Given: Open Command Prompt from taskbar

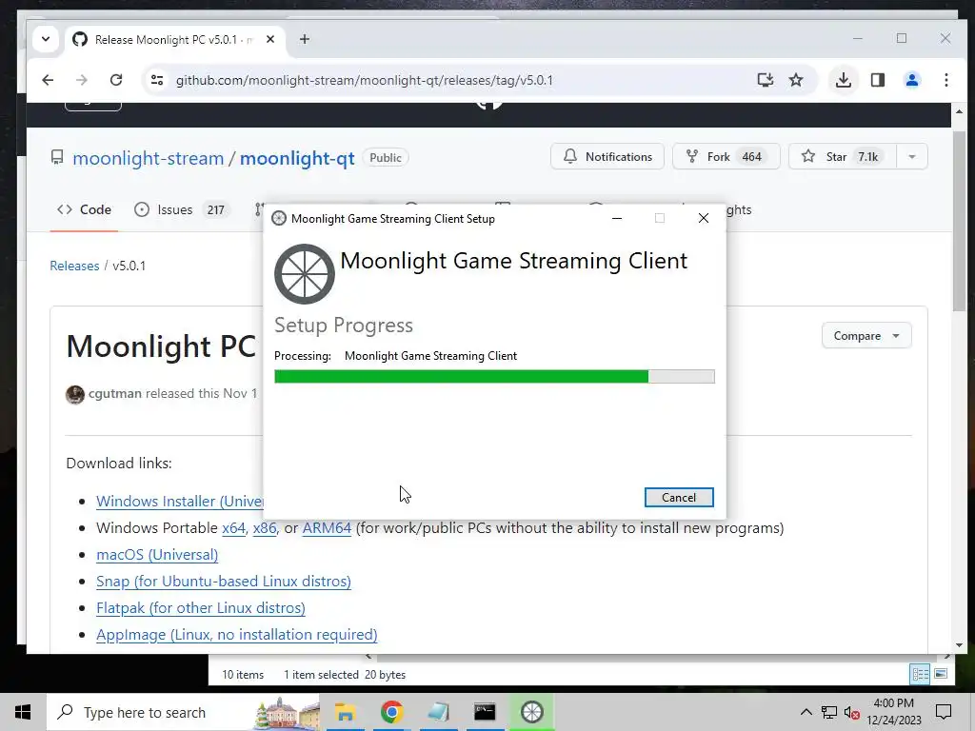Looking at the screenshot, I should [485, 712].
